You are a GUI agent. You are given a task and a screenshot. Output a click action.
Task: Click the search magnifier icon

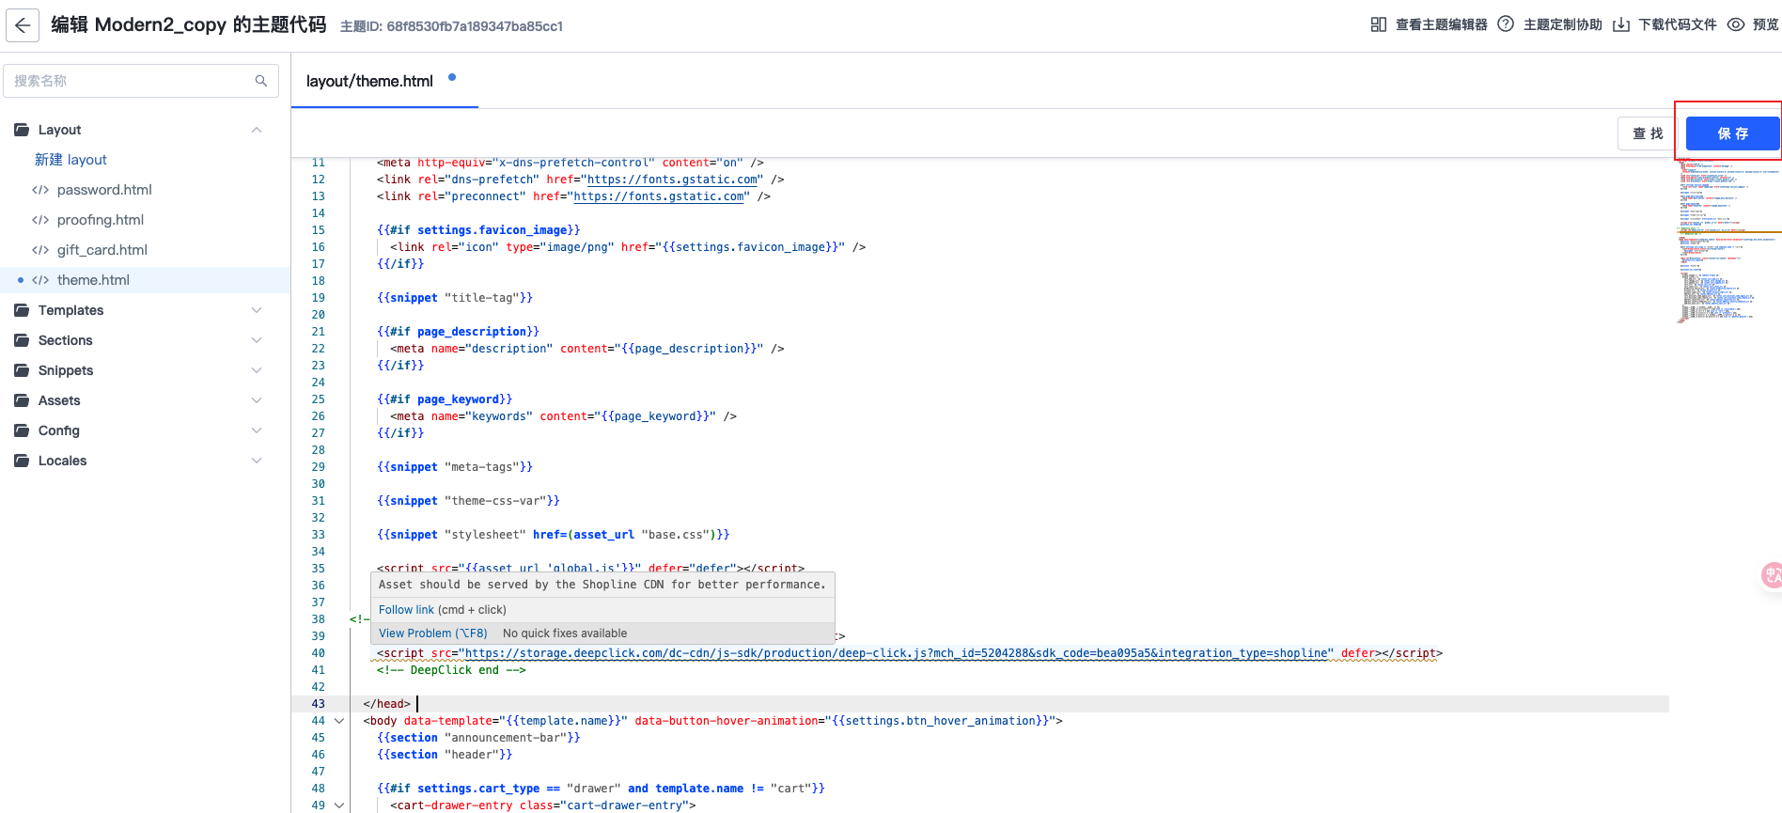[261, 81]
